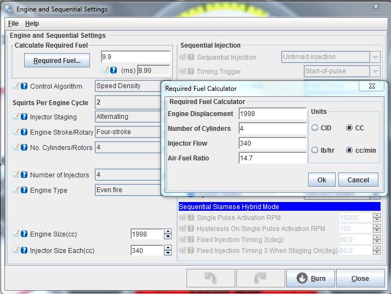The image size is (391, 294).
Task: Click help icon beside Injector Staging
Action: 24,117
